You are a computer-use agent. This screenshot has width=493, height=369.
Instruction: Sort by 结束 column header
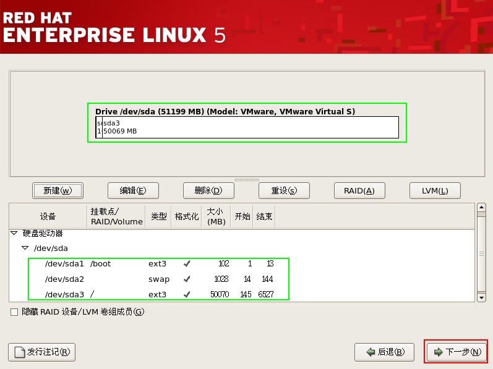[264, 216]
